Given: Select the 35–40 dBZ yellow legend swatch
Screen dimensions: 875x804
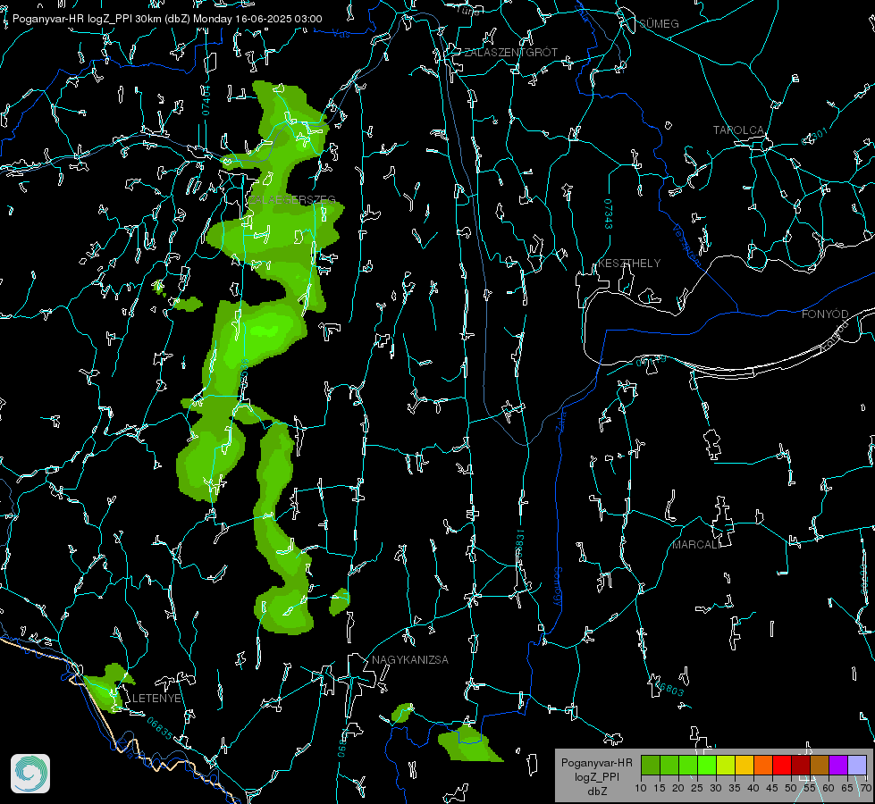Looking at the screenshot, I should [x=745, y=765].
